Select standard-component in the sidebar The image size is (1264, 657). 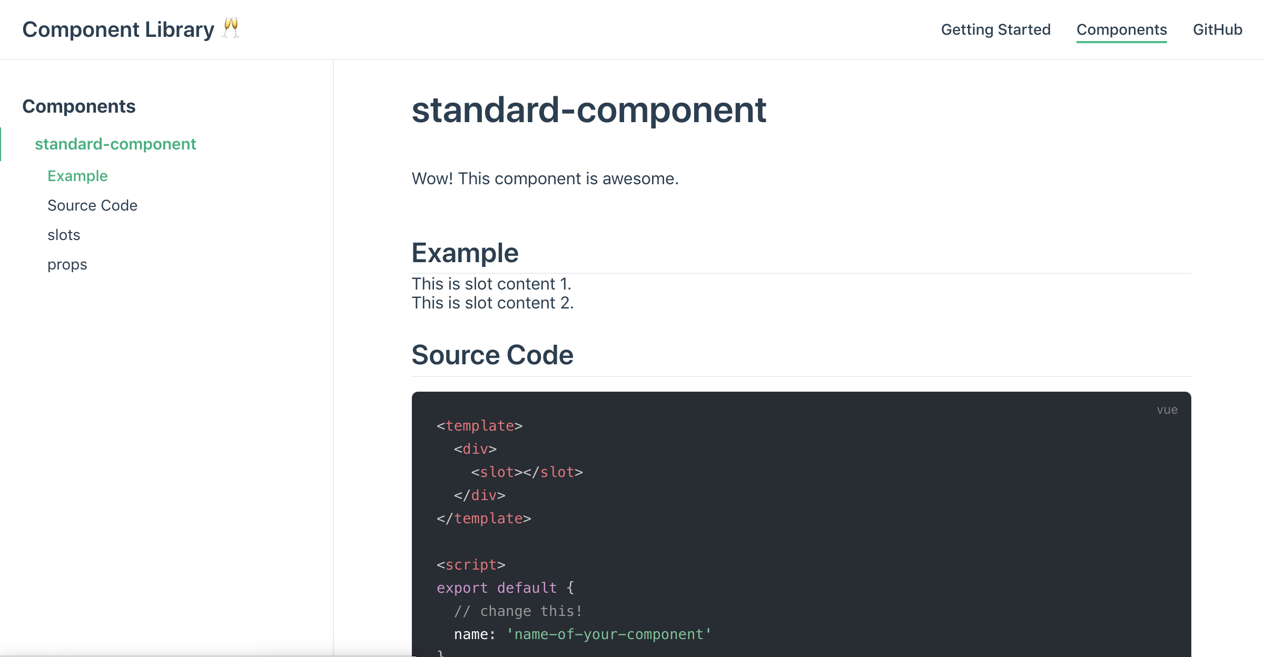[115, 144]
